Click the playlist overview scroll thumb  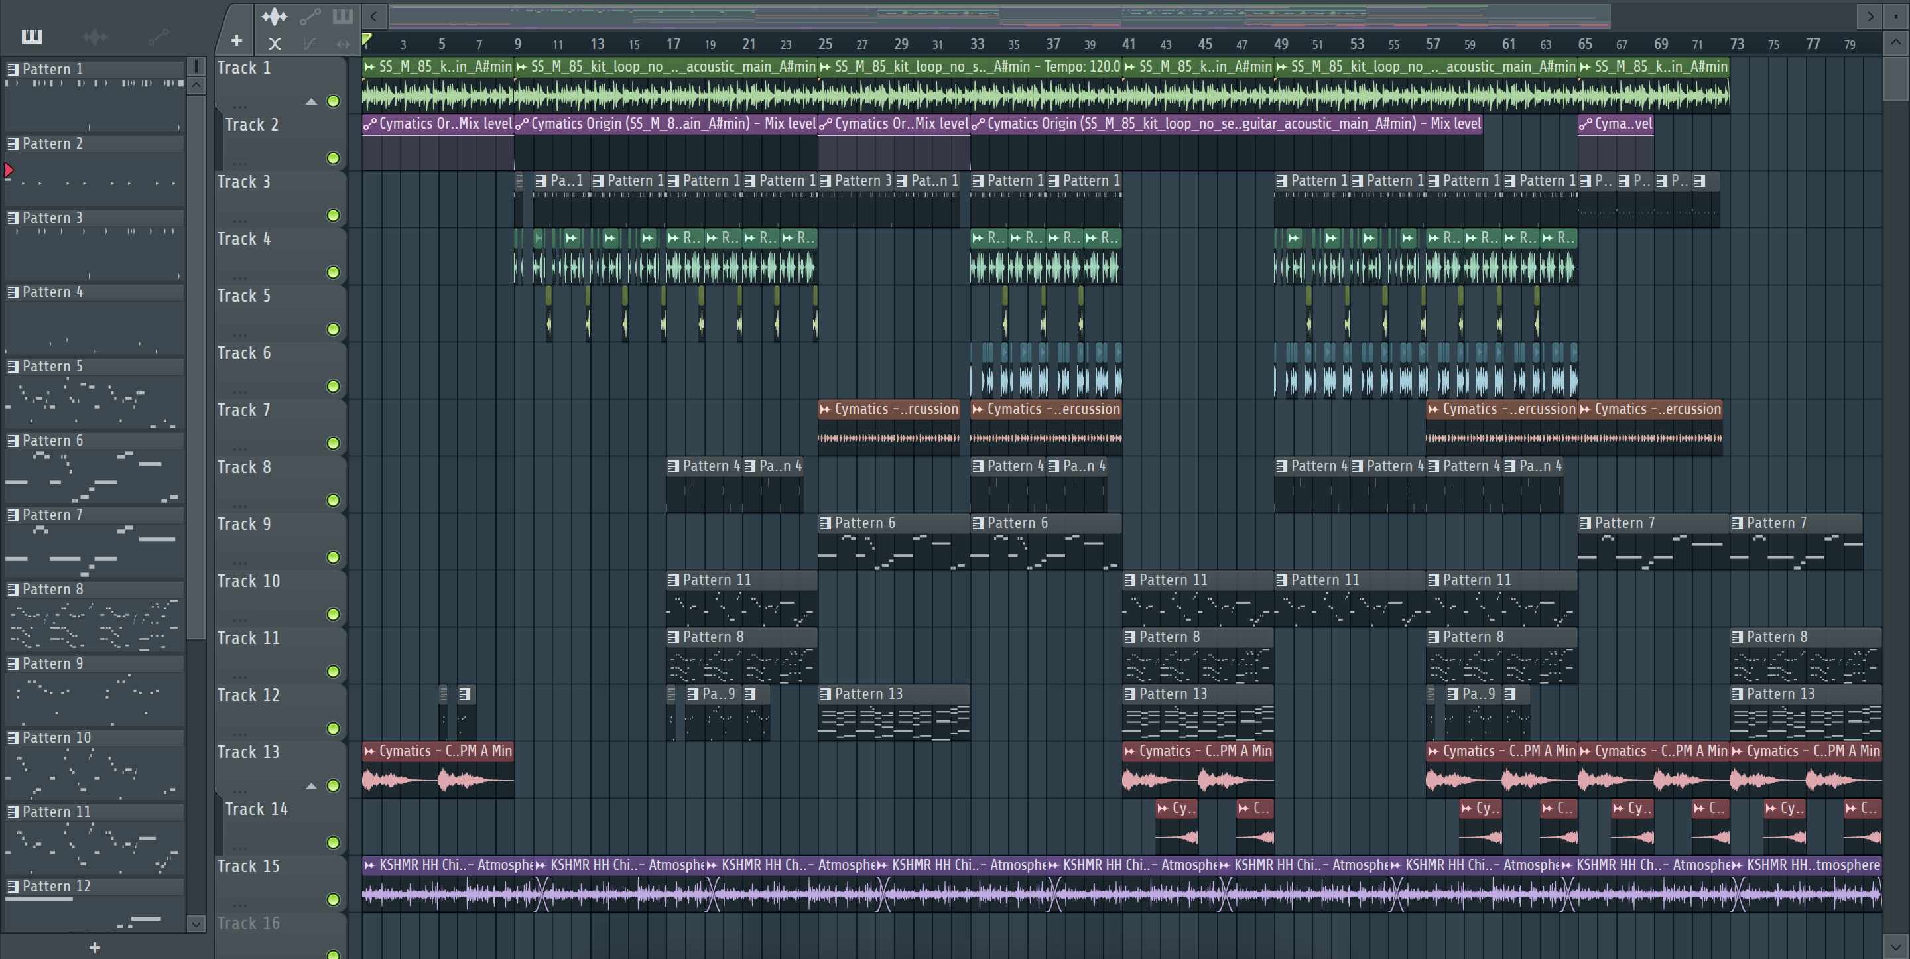[999, 15]
